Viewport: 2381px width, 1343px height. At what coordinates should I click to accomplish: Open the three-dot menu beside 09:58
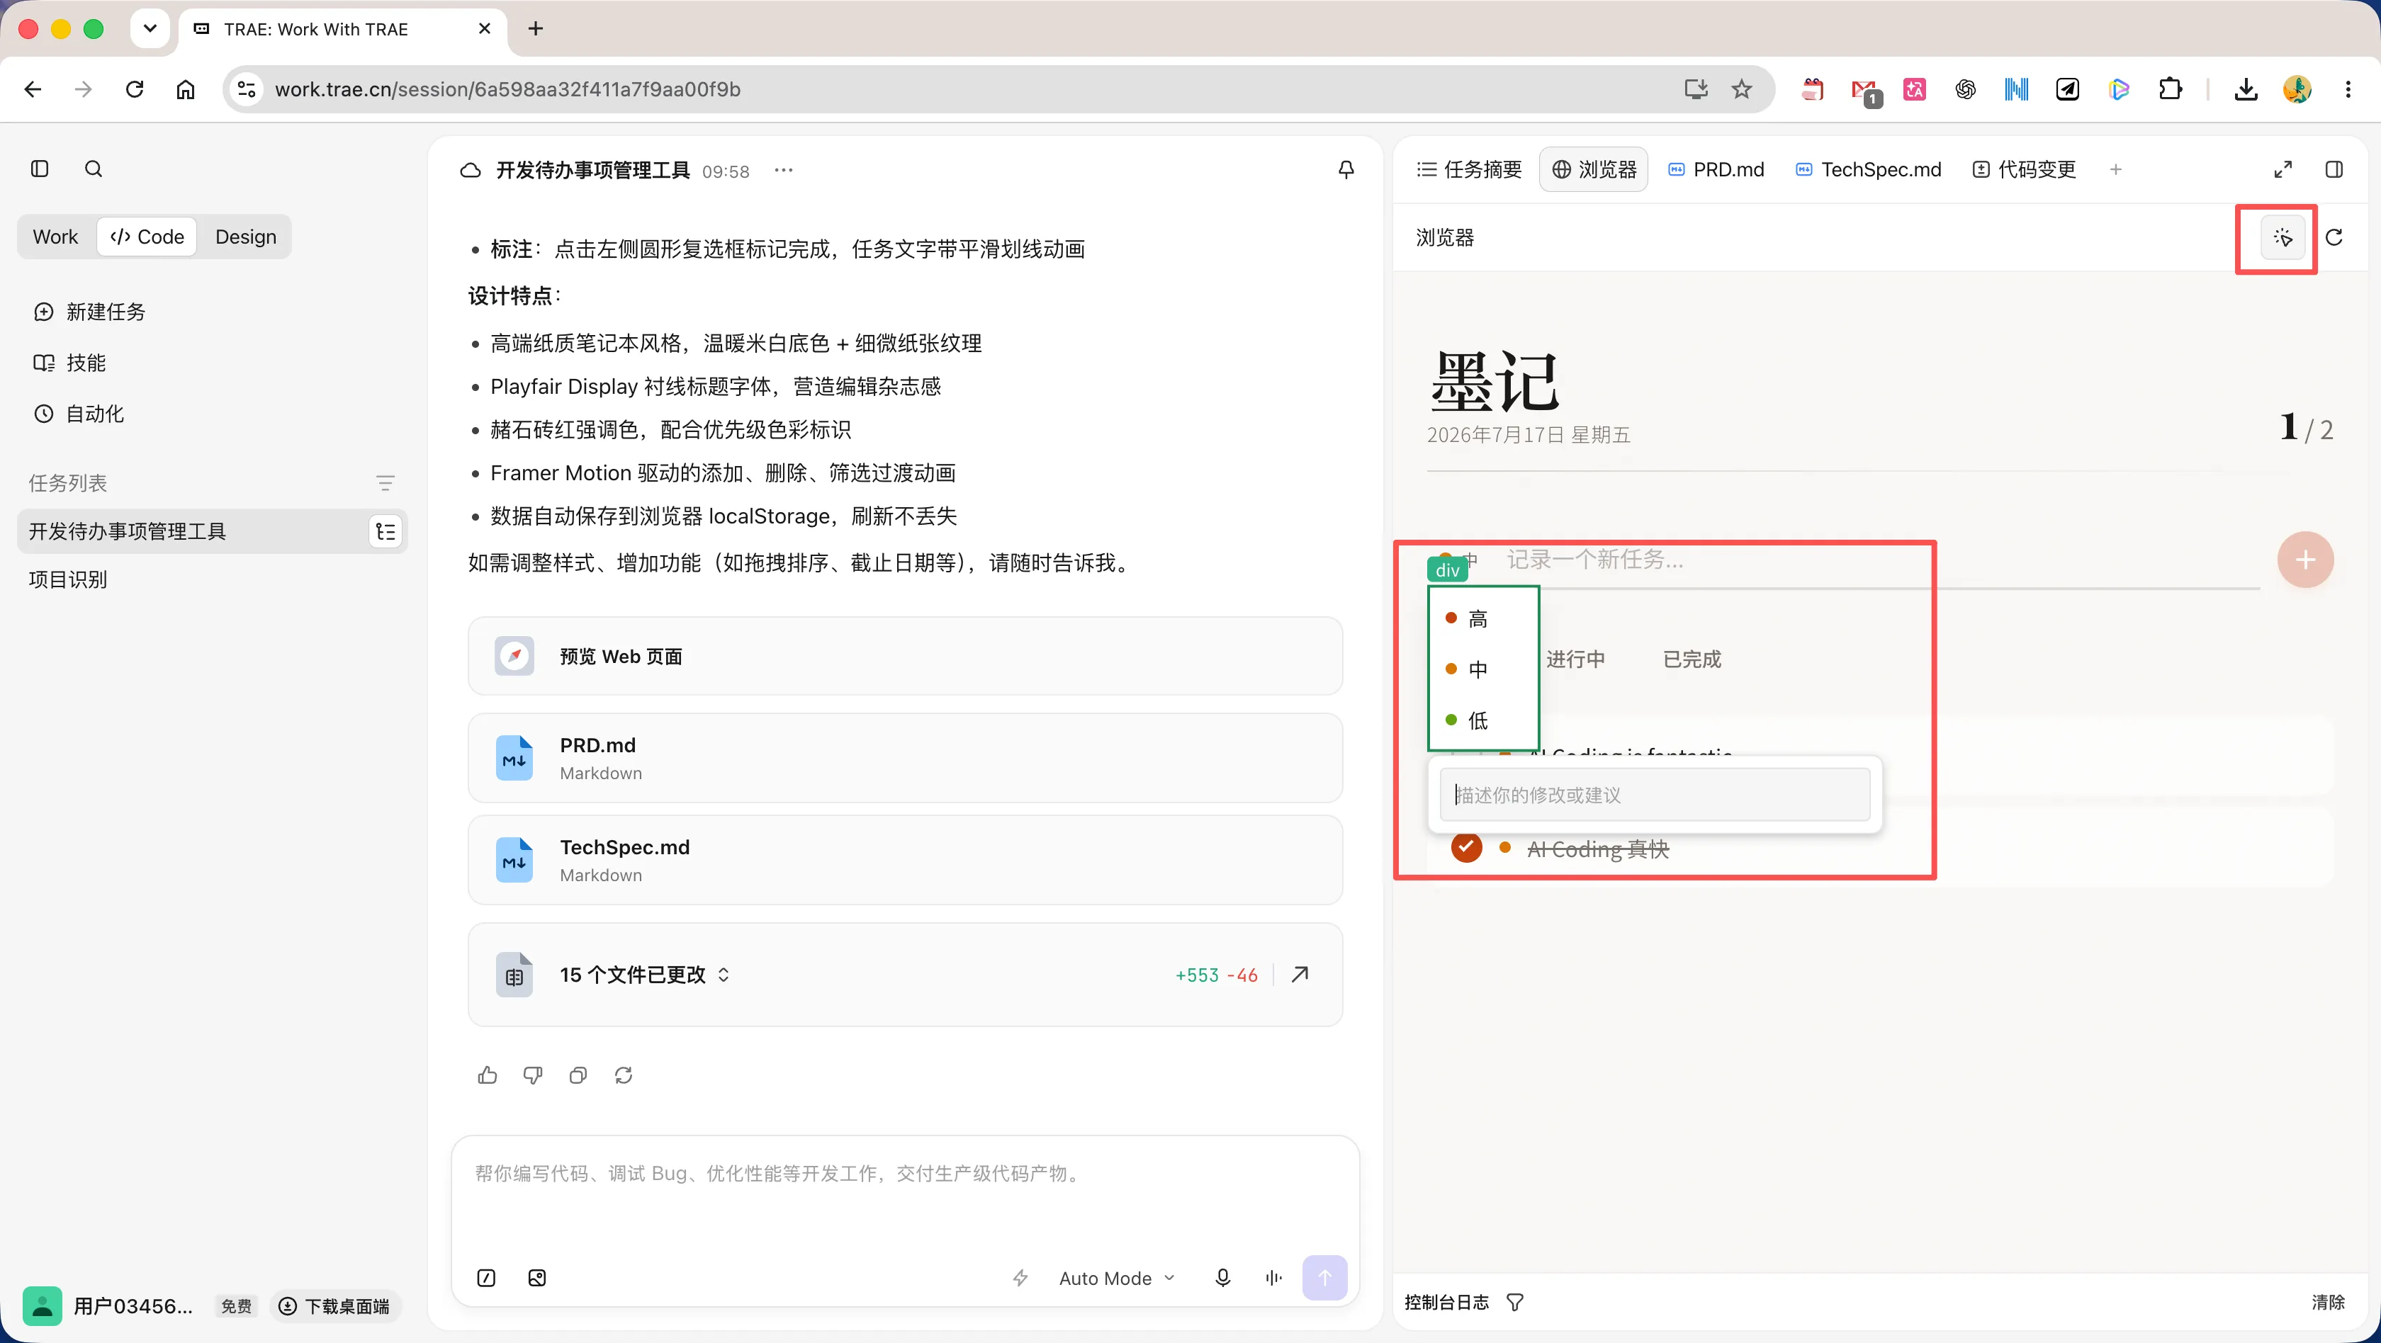click(x=784, y=170)
